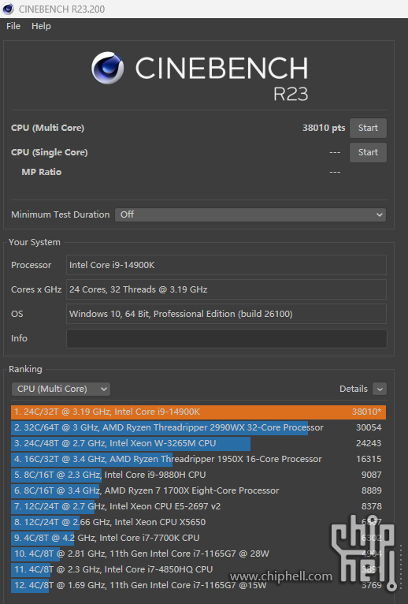
Task: Click the CPU (Single Core) label
Action: [50, 152]
